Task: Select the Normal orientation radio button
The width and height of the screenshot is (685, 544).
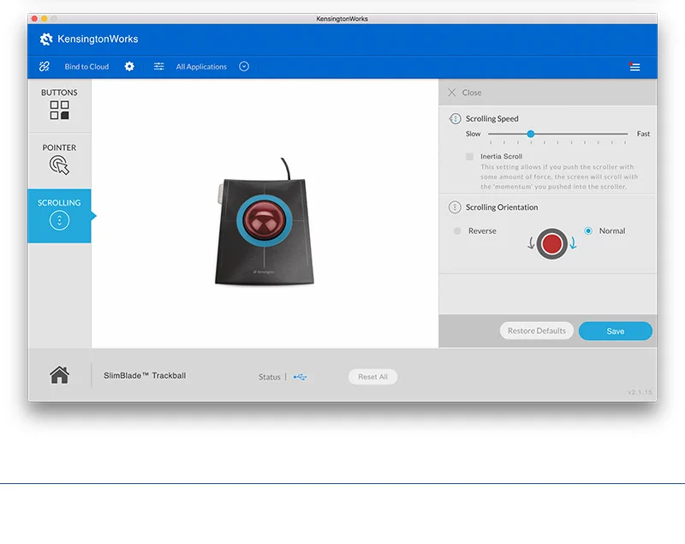Action: pyautogui.click(x=588, y=230)
